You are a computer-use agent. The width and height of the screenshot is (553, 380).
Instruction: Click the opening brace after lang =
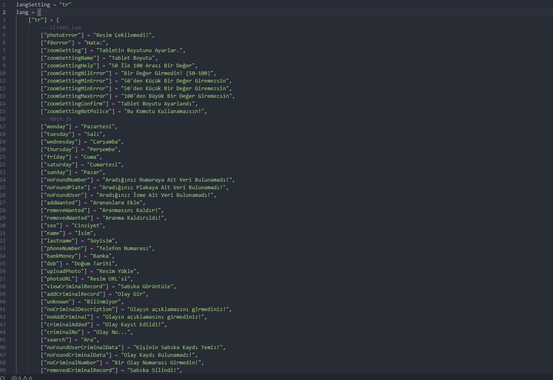pos(39,12)
